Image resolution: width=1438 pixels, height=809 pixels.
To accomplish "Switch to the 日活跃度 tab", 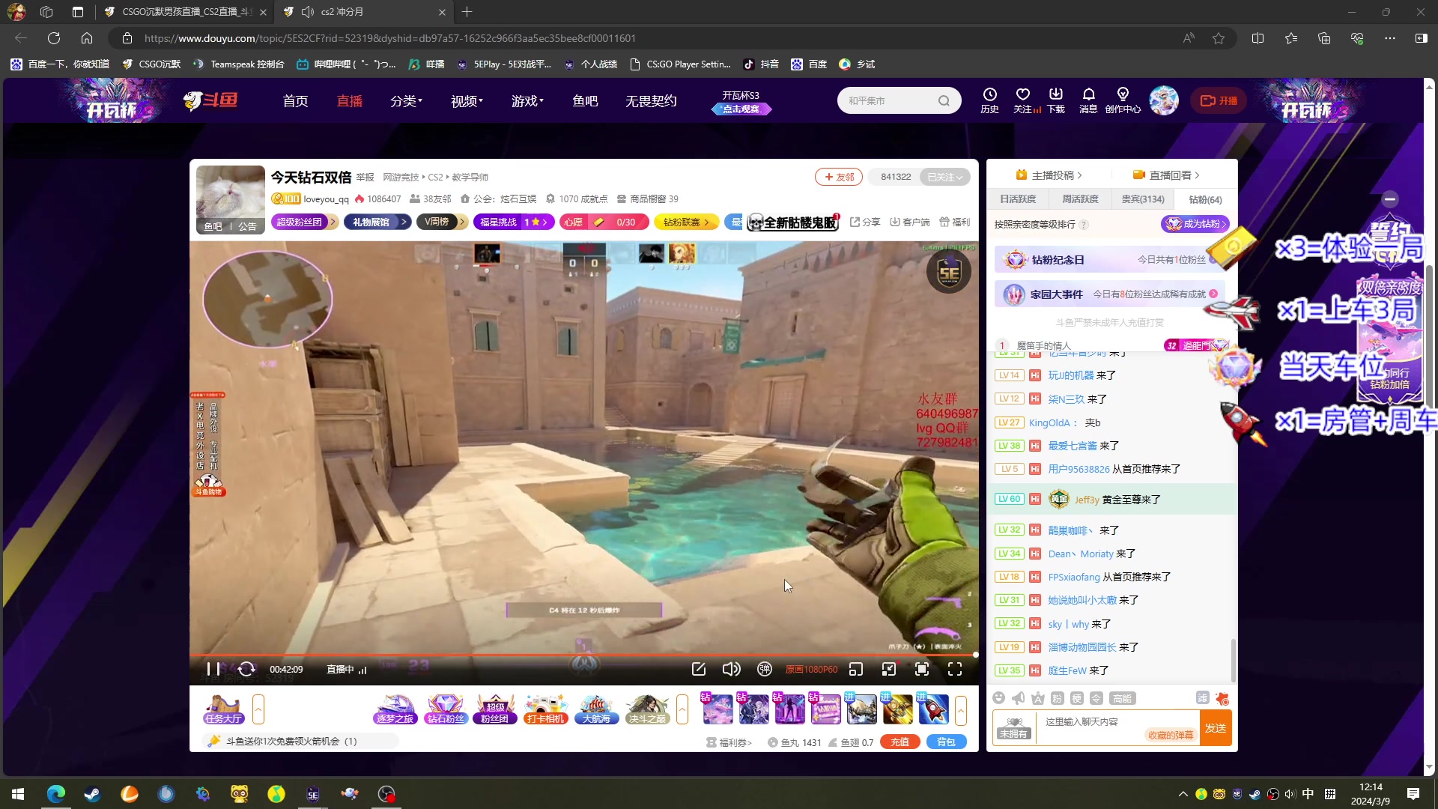I will point(1018,199).
